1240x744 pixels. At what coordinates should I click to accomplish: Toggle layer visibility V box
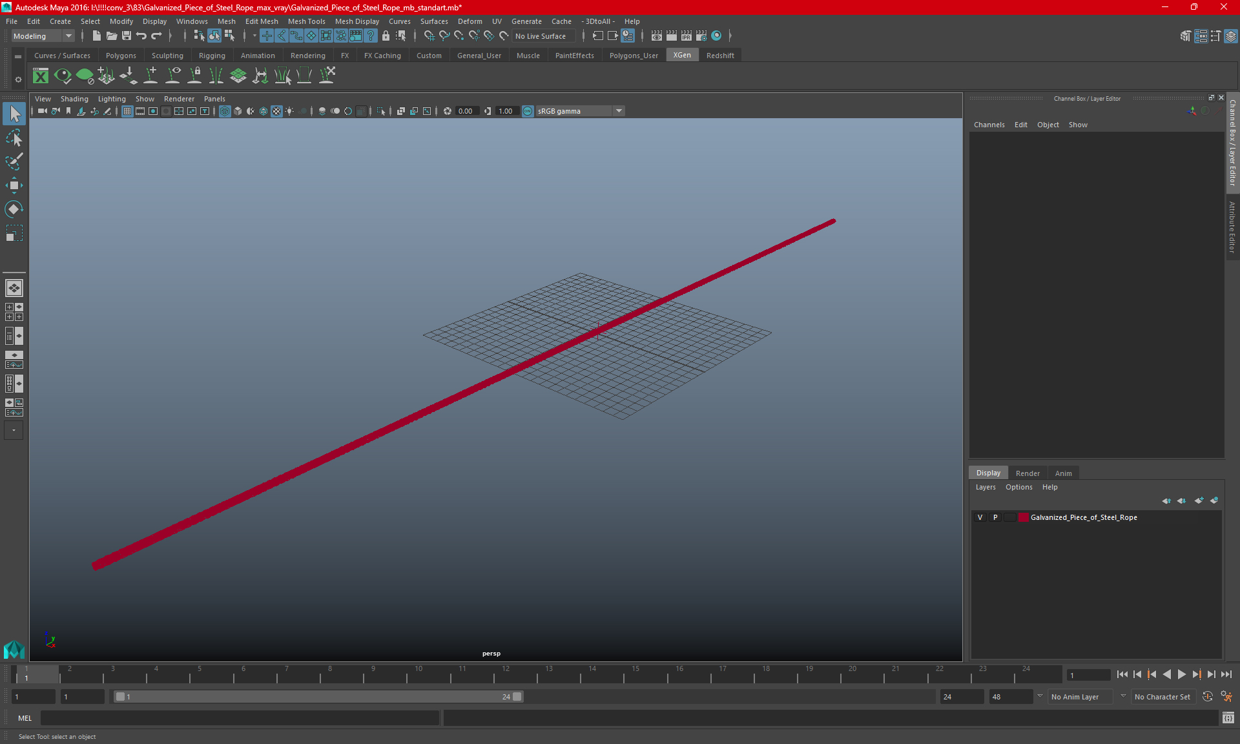tap(980, 517)
